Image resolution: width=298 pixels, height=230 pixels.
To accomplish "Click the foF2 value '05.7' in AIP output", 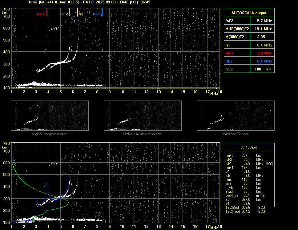I will click(x=247, y=160).
